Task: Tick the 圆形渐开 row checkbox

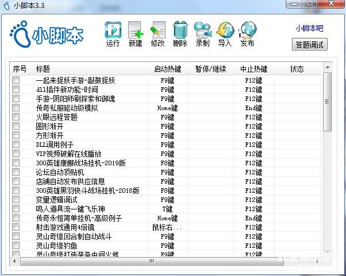Action: [x=16, y=126]
